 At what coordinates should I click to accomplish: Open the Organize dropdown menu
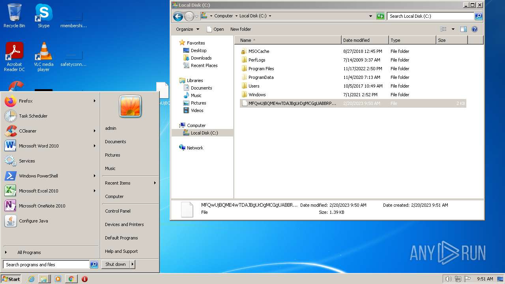pyautogui.click(x=187, y=29)
